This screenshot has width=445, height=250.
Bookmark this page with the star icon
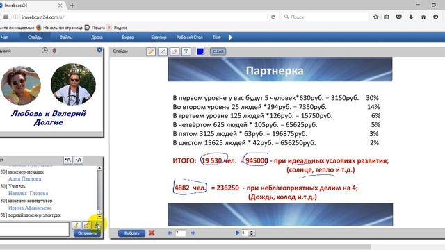coord(375,17)
